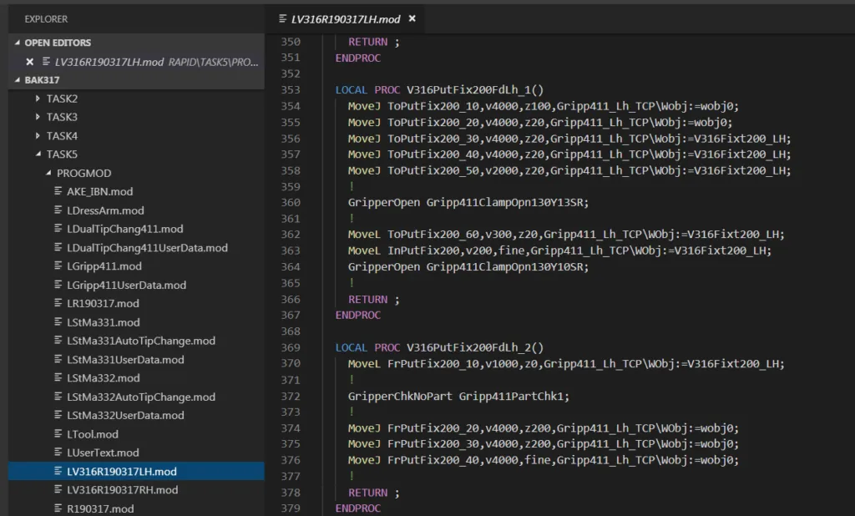Image resolution: width=855 pixels, height=516 pixels.
Task: Open LStMa332.mod file
Action: 103,378
